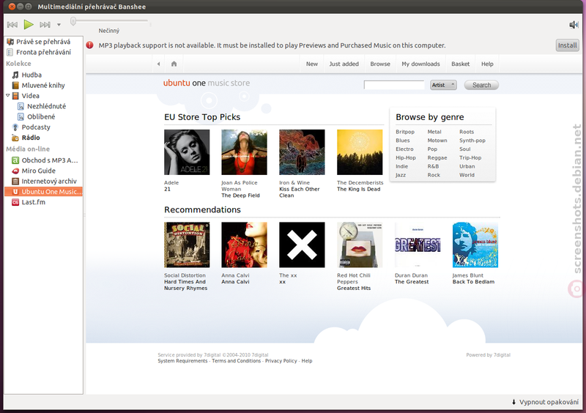Click the Videa film icon
The image size is (586, 413).
15,96
